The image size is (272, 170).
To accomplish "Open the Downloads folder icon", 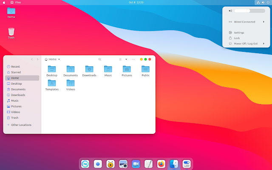I will click(x=89, y=69).
